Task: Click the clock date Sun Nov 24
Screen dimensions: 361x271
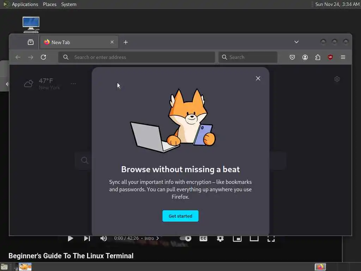Action: 337,4
